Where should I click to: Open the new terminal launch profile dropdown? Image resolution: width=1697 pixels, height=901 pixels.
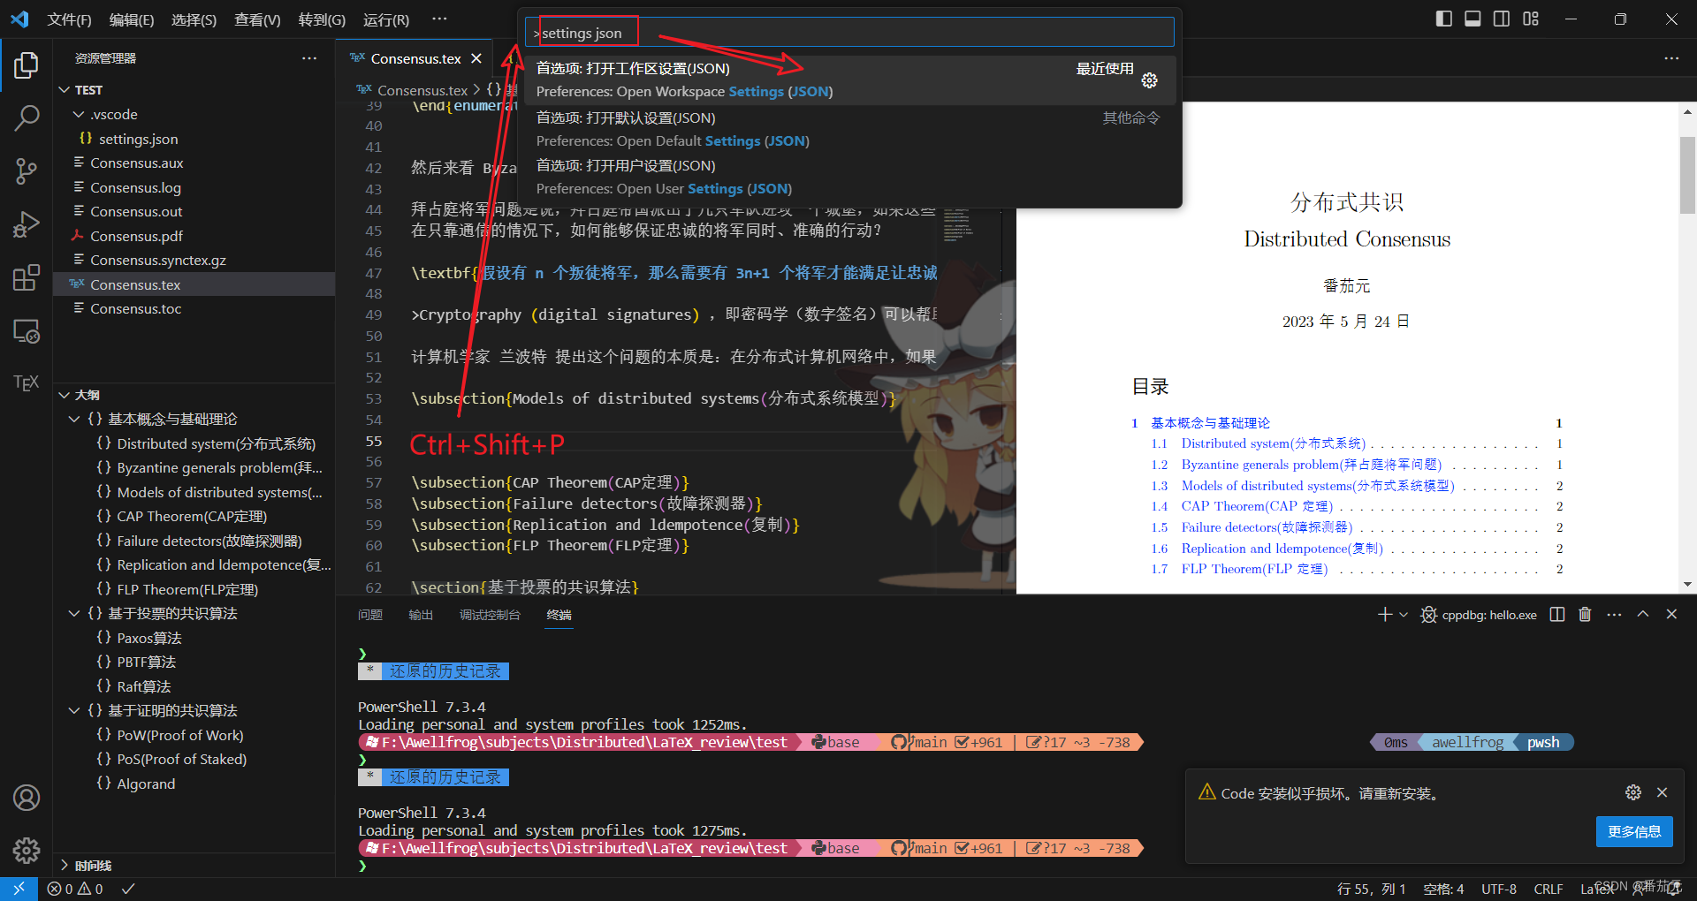point(1404,615)
